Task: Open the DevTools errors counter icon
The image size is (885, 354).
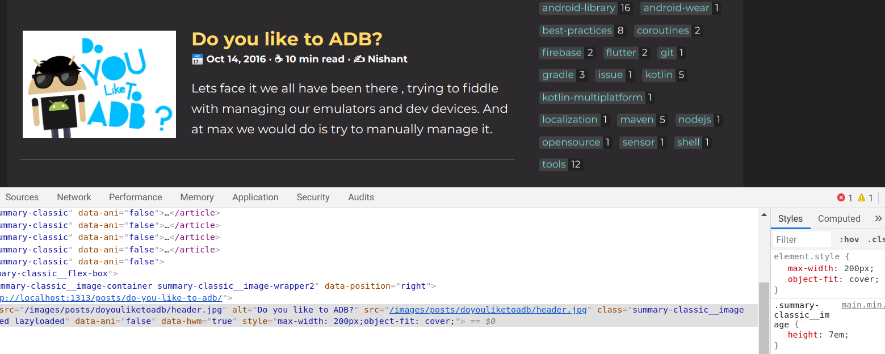Action: (841, 198)
